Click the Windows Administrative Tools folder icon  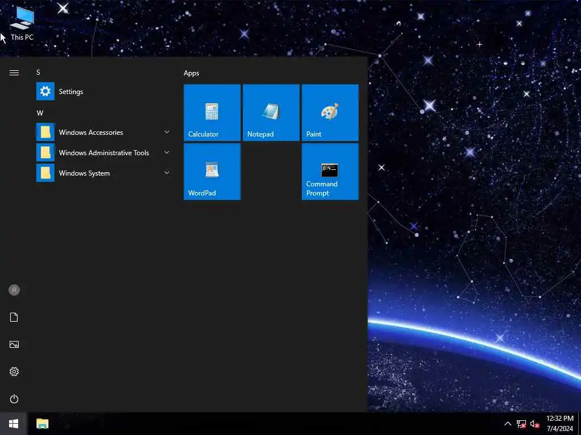pyautogui.click(x=45, y=152)
